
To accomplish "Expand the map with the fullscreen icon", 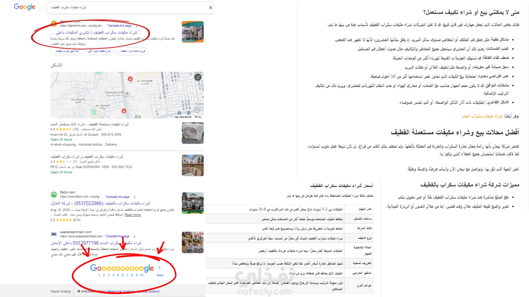I will (x=198, y=77).
